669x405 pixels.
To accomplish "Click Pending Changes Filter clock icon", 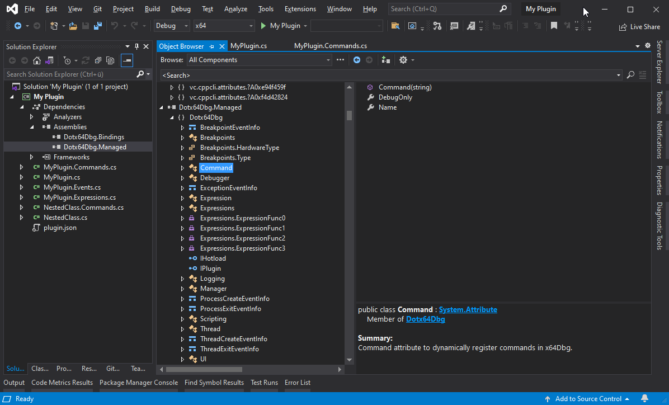I will 67,60.
